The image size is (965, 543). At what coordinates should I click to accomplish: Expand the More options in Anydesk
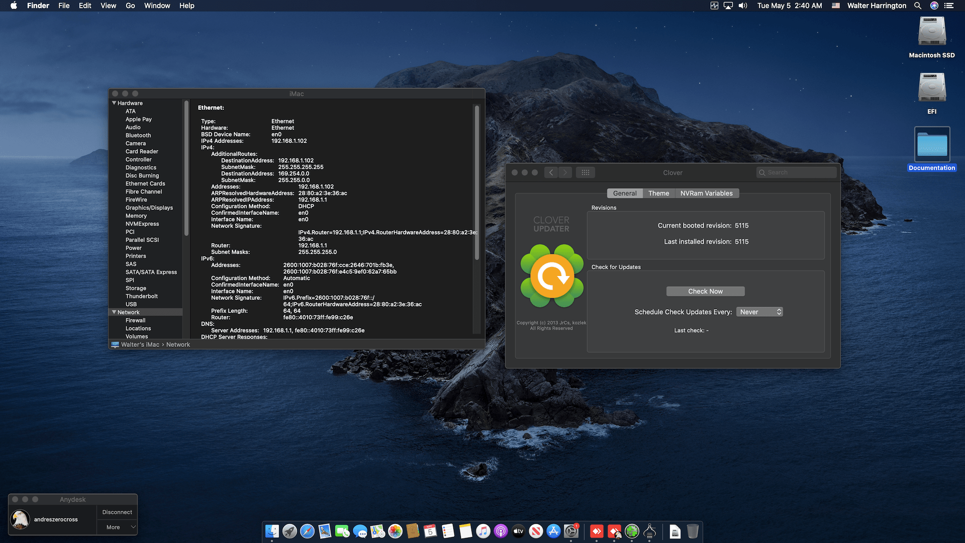[x=117, y=527]
